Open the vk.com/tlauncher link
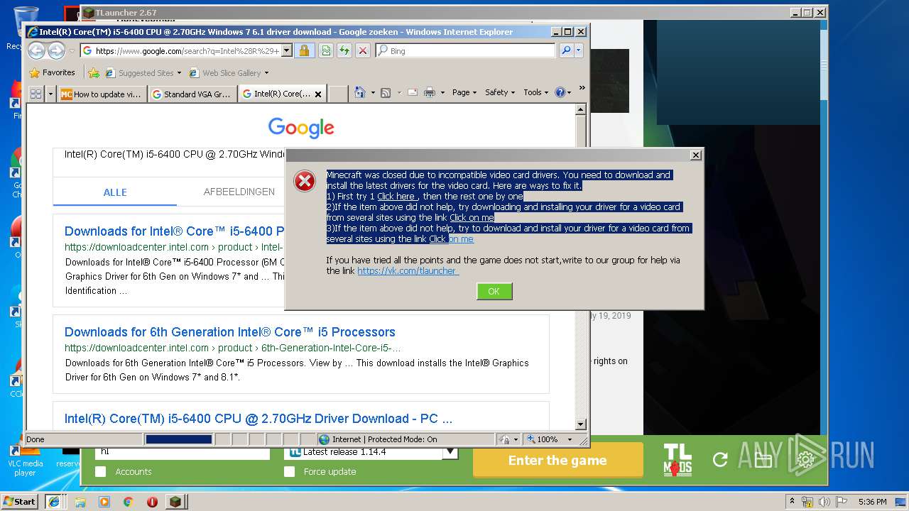This screenshot has height=511, width=909. tap(407, 270)
